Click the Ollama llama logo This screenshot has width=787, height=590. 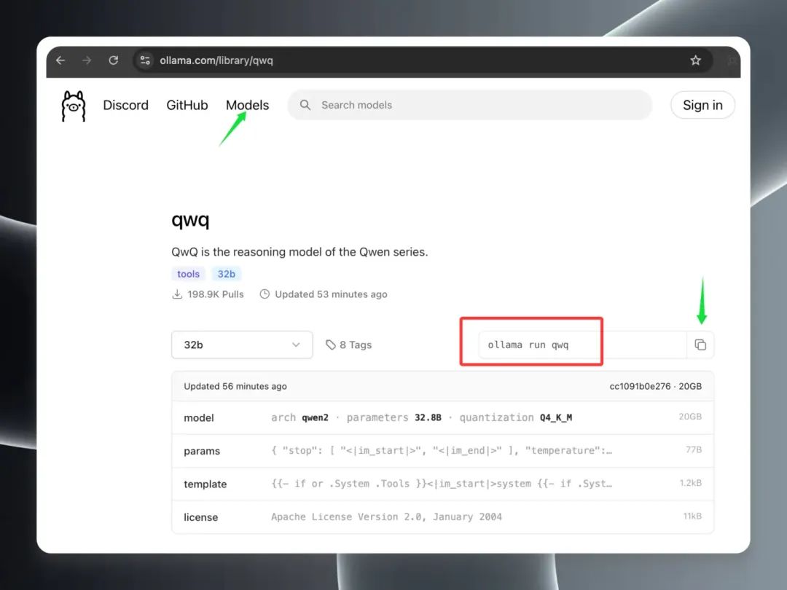[74, 106]
